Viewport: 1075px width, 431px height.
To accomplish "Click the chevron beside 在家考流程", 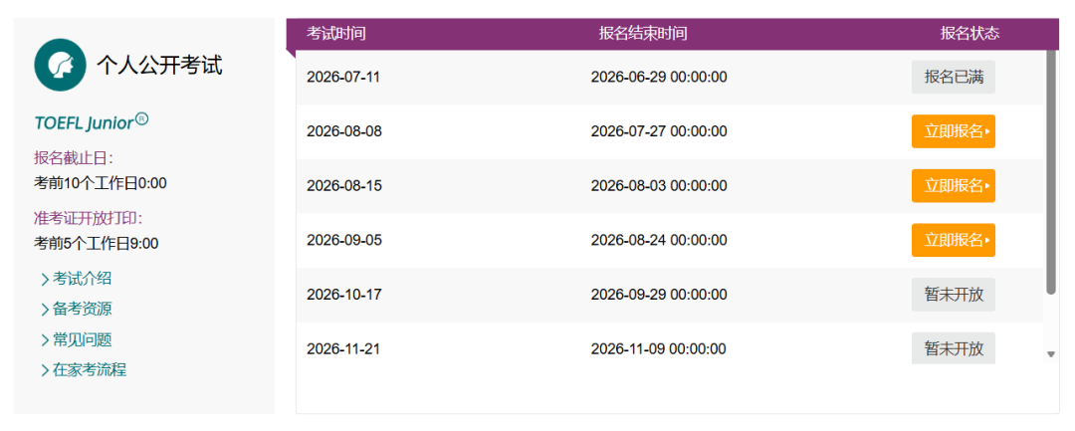I will tap(45, 370).
